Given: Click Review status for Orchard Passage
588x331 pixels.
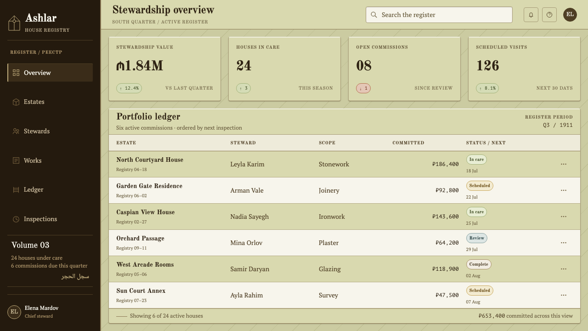Looking at the screenshot, I should [x=477, y=238].
